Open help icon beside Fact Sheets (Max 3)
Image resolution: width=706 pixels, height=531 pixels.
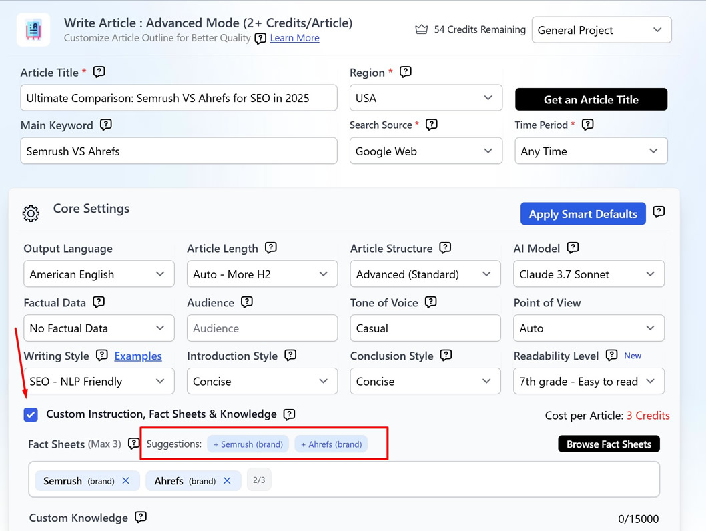coord(133,444)
